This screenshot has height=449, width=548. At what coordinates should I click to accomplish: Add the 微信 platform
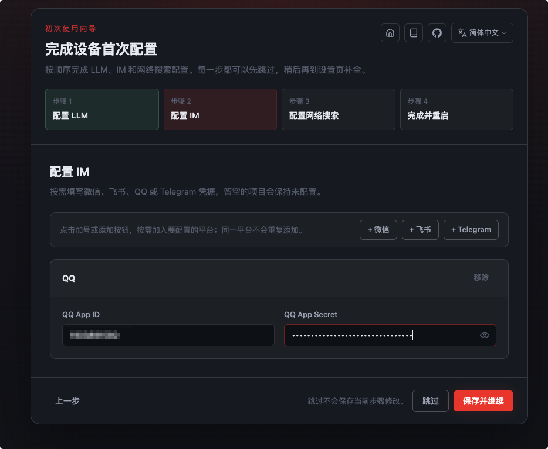coord(378,230)
